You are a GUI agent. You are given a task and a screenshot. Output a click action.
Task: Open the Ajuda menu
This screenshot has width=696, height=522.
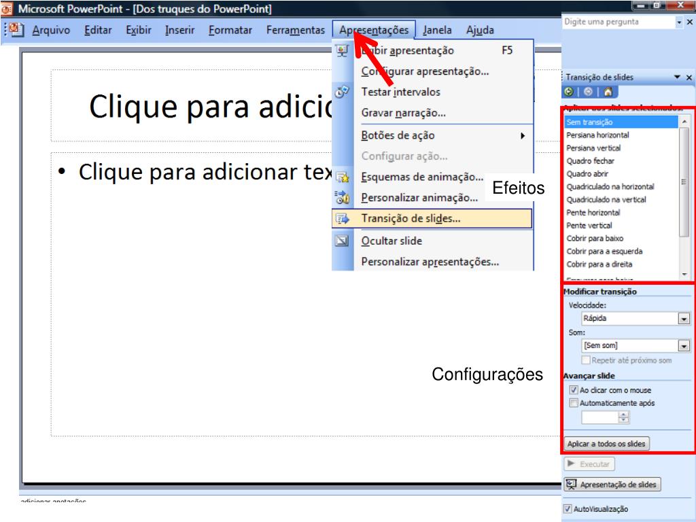pos(480,30)
